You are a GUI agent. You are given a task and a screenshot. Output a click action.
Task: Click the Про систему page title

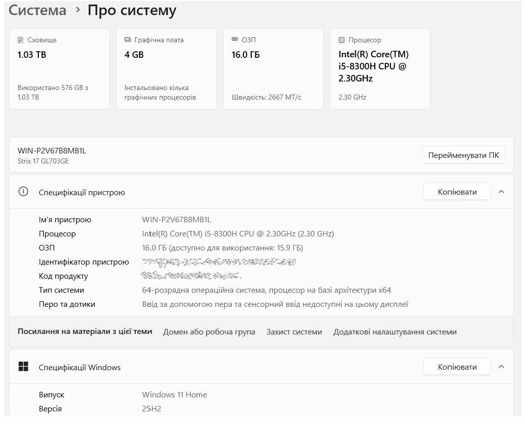(132, 11)
